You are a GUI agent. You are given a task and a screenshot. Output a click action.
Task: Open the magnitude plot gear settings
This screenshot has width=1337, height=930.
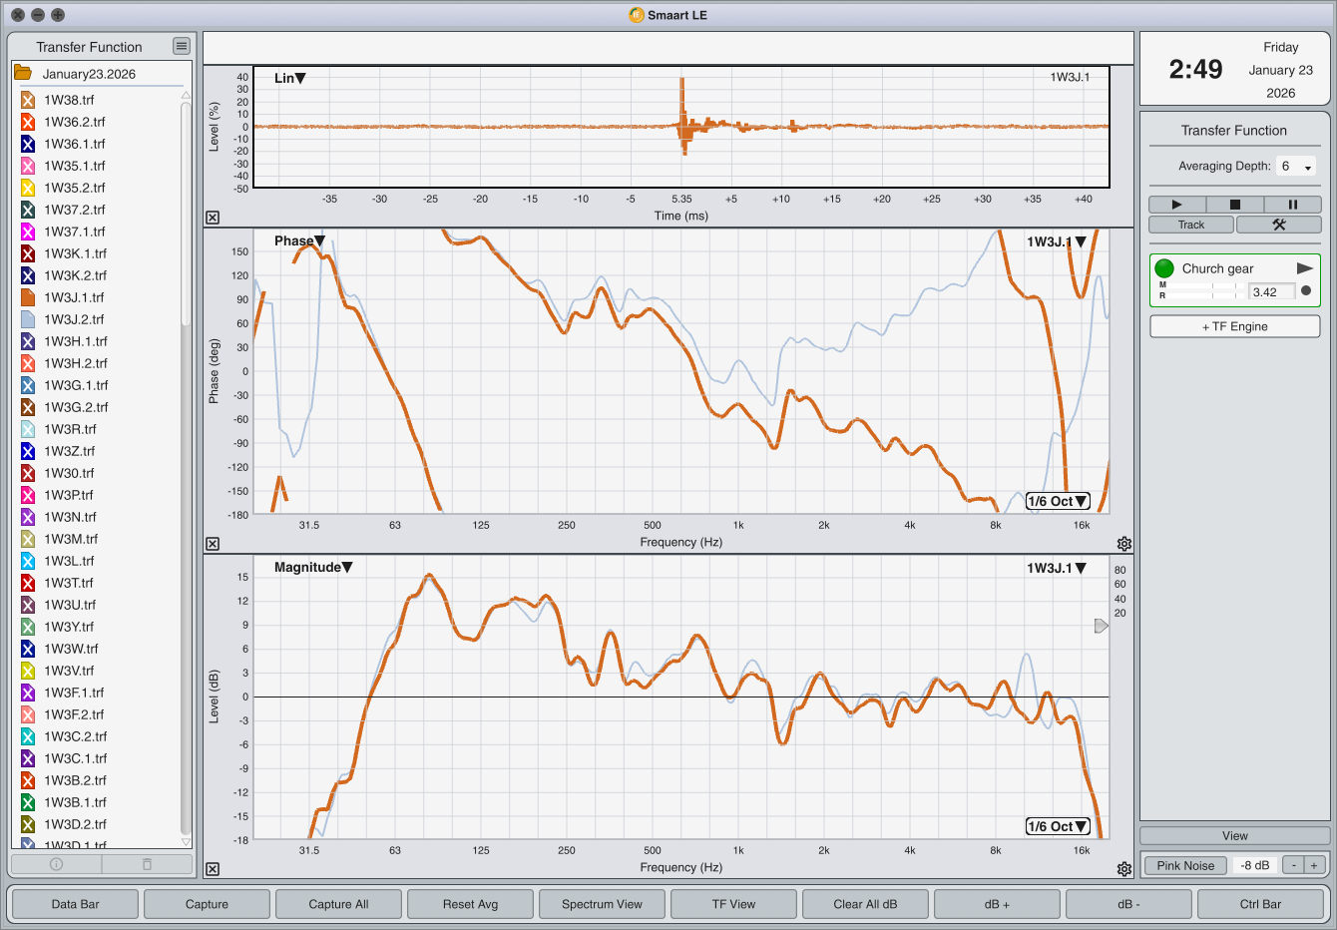[1124, 869]
